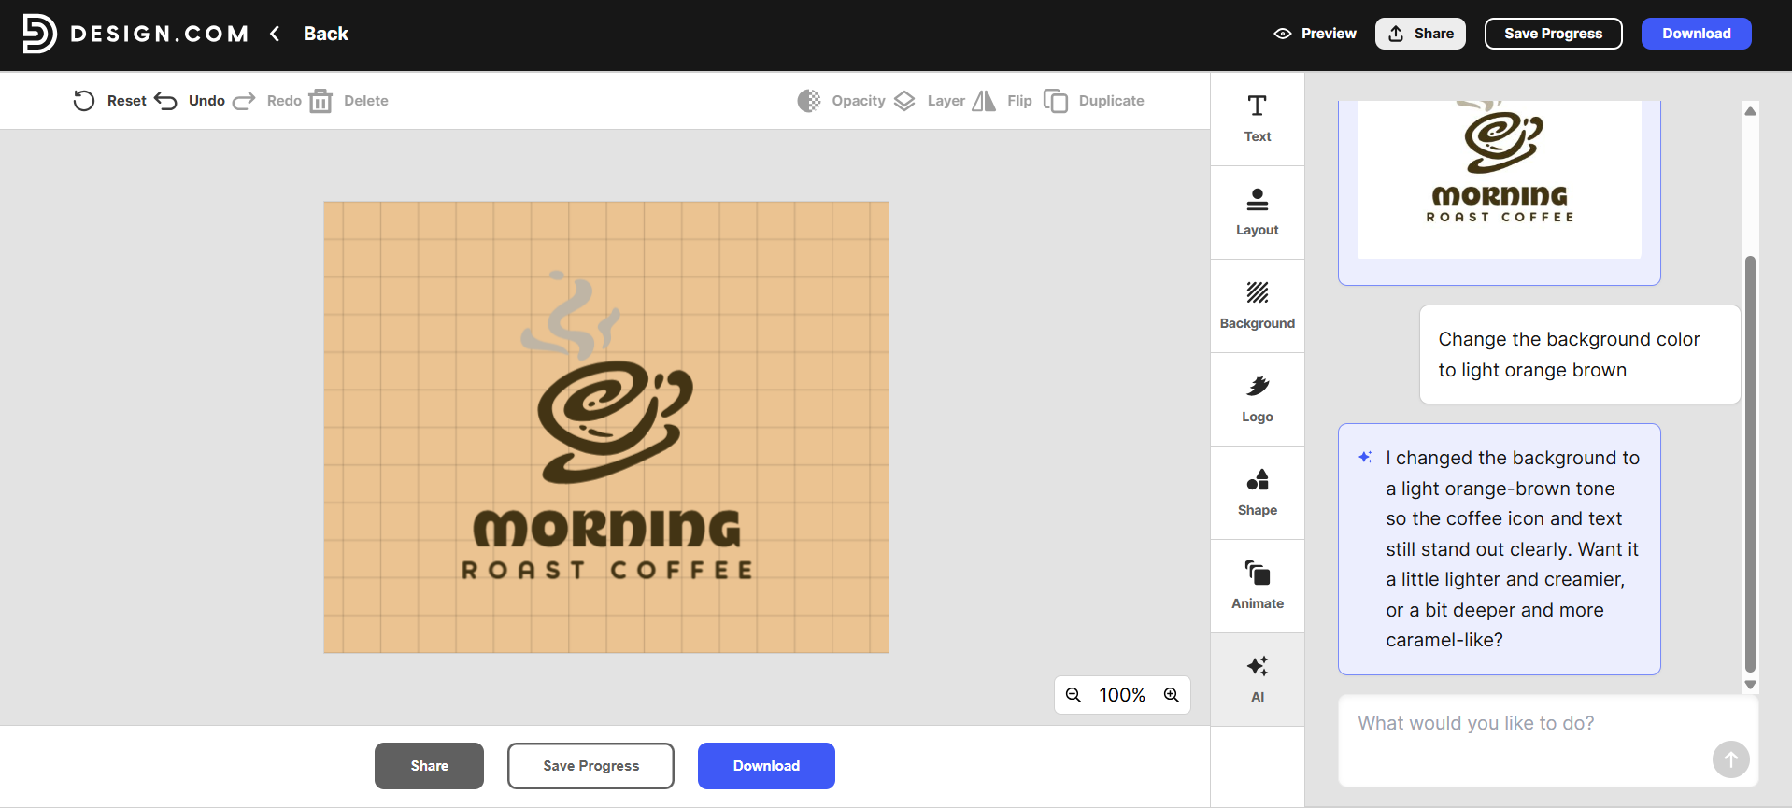Screen dimensions: 1792x808
Task: Select the AI assistant panel
Action: pos(1258,679)
